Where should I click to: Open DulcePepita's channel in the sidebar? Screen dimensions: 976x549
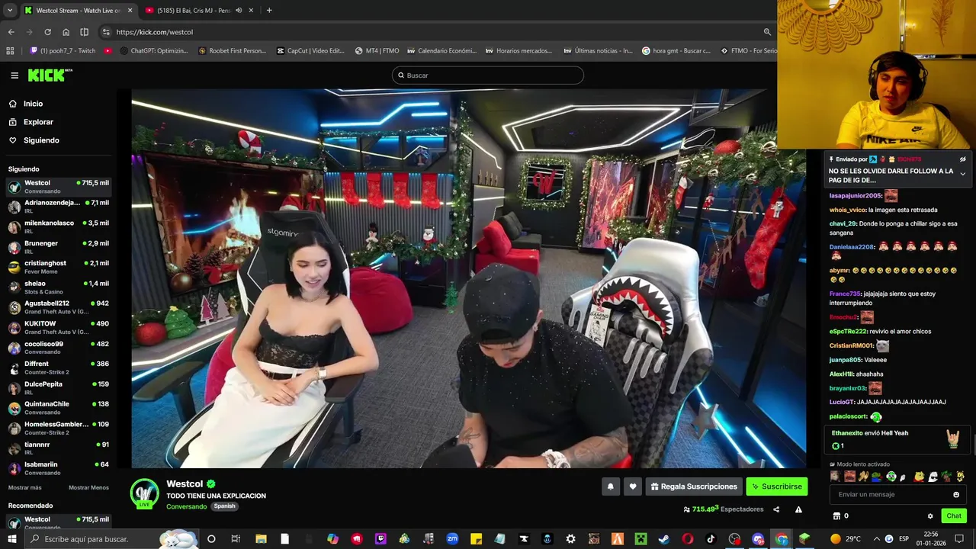pos(58,388)
